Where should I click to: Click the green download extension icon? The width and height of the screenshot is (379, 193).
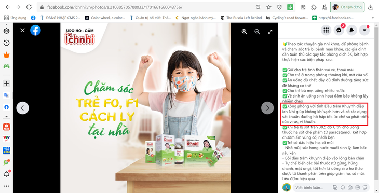point(290,7)
